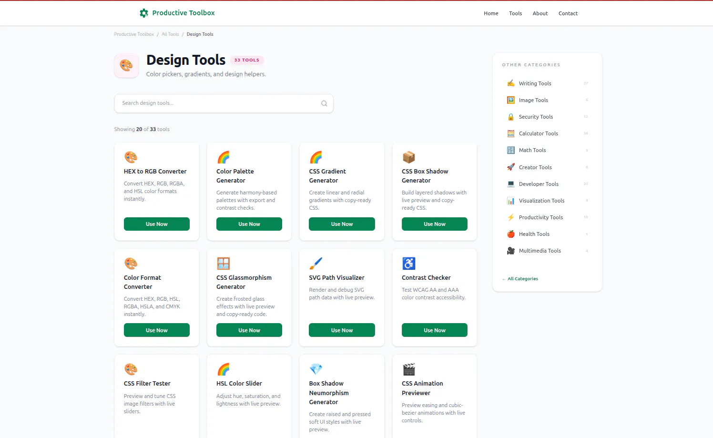Image resolution: width=713 pixels, height=438 pixels.
Task: Click the Creator Tools rocket icon
Action: click(511, 167)
